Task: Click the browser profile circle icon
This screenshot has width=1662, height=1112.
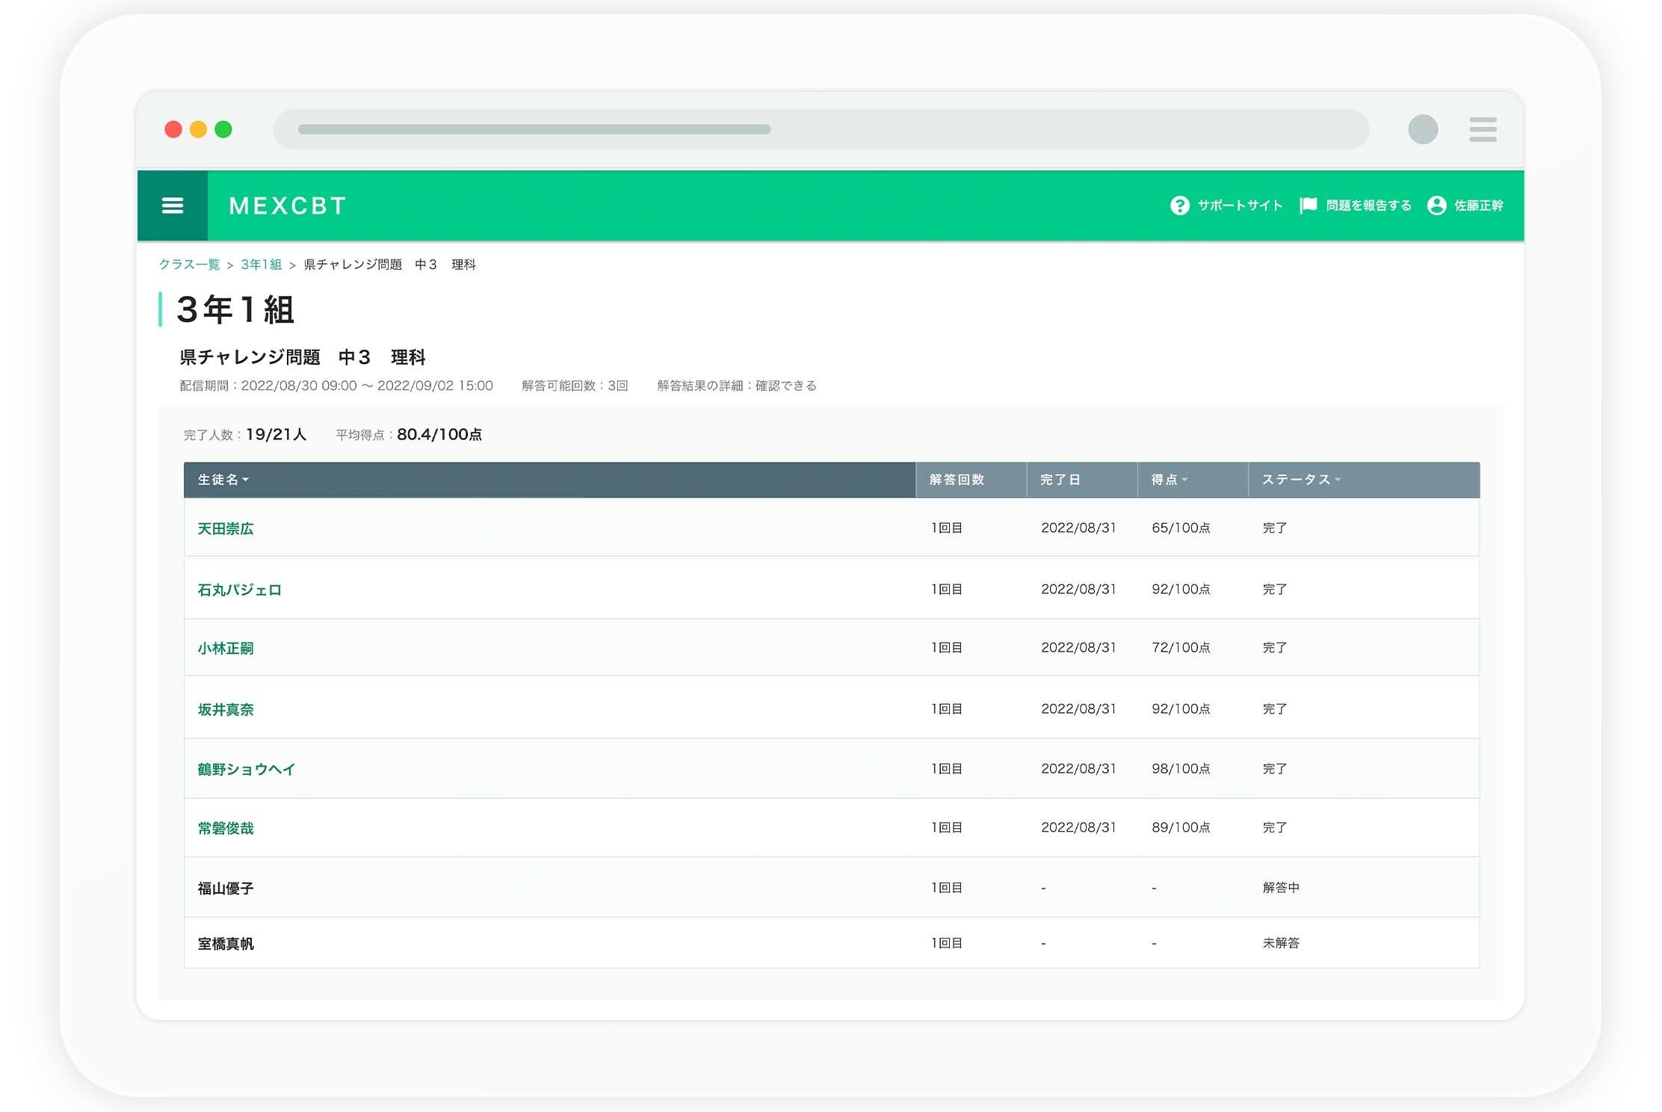Action: [x=1422, y=129]
